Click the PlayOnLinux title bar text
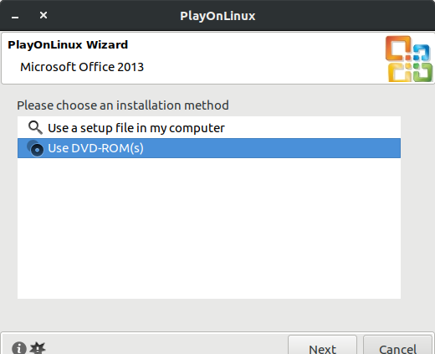The height and width of the screenshot is (354, 435). 217,16
